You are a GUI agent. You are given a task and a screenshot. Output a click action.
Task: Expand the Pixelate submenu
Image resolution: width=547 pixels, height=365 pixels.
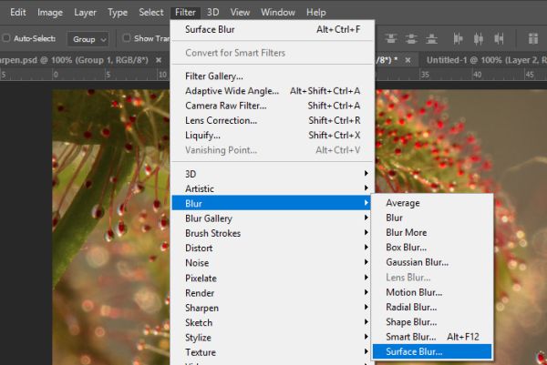[x=271, y=279]
